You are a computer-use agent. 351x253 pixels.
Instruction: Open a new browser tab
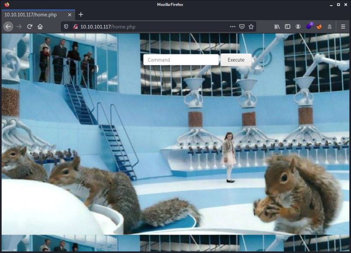80,14
